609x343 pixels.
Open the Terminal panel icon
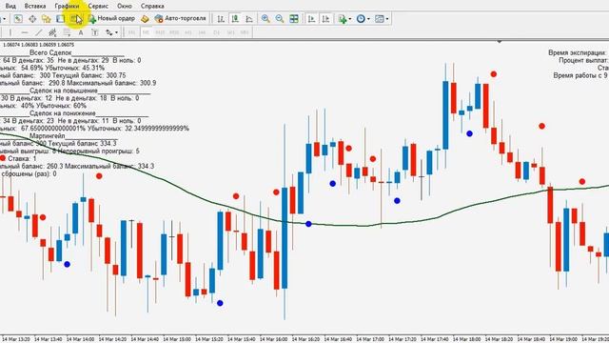61,19
